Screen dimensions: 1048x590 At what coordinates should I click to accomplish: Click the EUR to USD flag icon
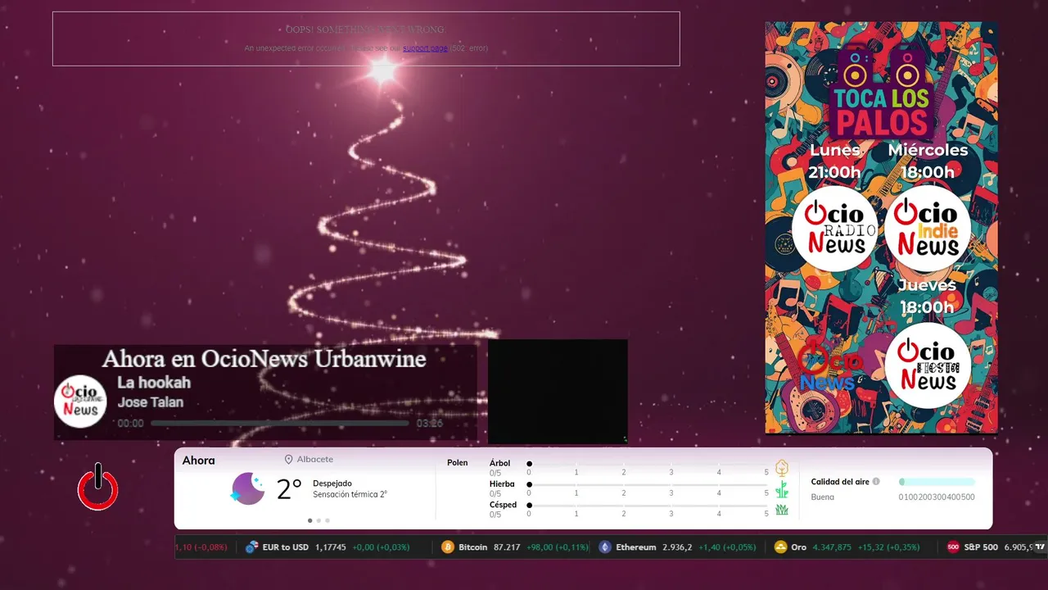click(252, 547)
